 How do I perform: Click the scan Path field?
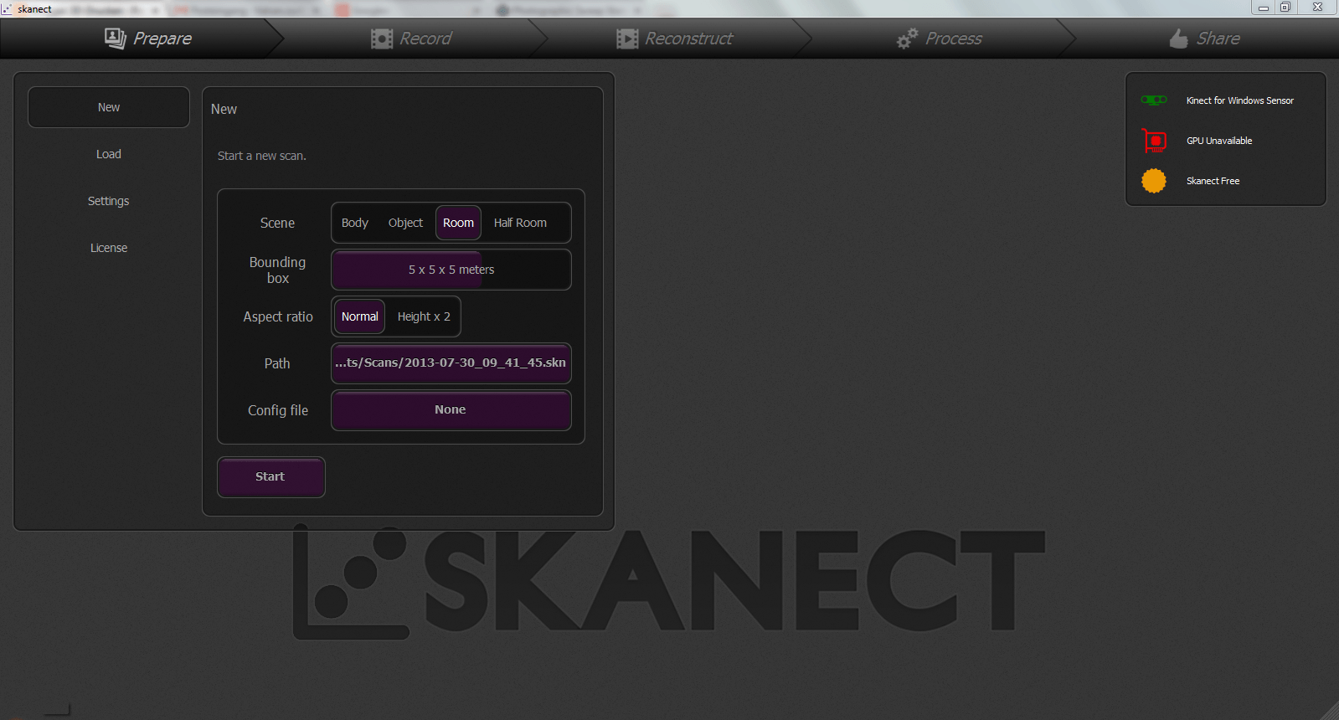[x=451, y=363]
